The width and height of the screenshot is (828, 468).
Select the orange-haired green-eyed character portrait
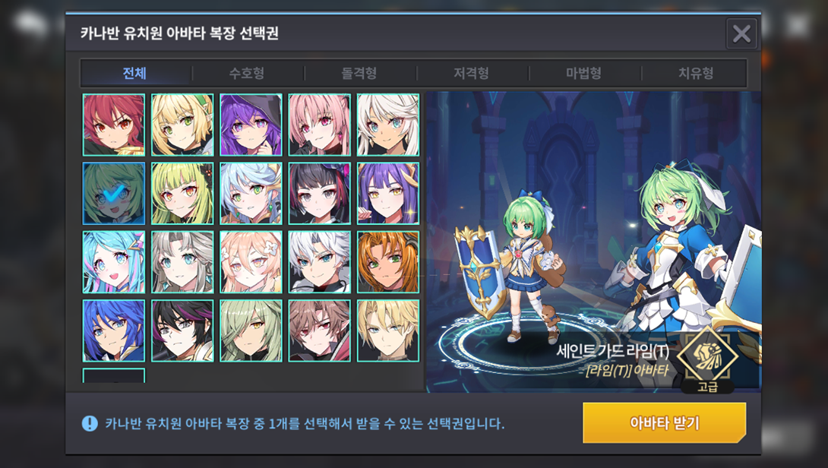[388, 262]
